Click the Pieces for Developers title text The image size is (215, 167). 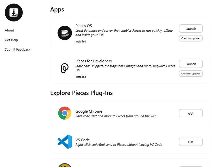coord(94,61)
